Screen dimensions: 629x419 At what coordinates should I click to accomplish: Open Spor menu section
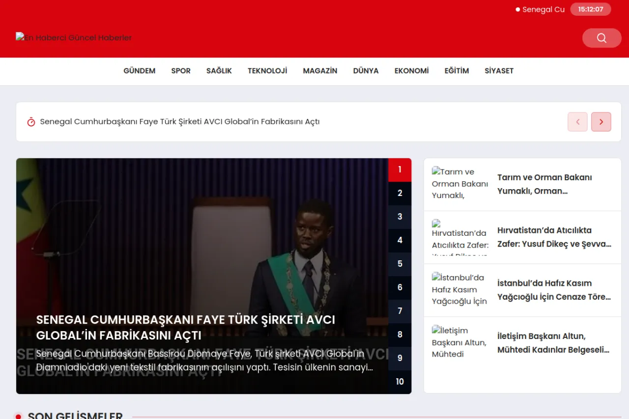tap(181, 71)
